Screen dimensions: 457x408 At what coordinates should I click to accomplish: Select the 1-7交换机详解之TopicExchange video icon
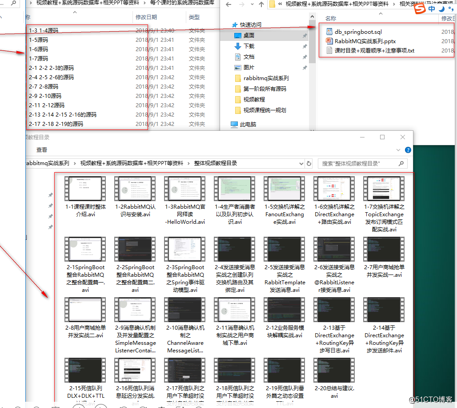(384, 188)
